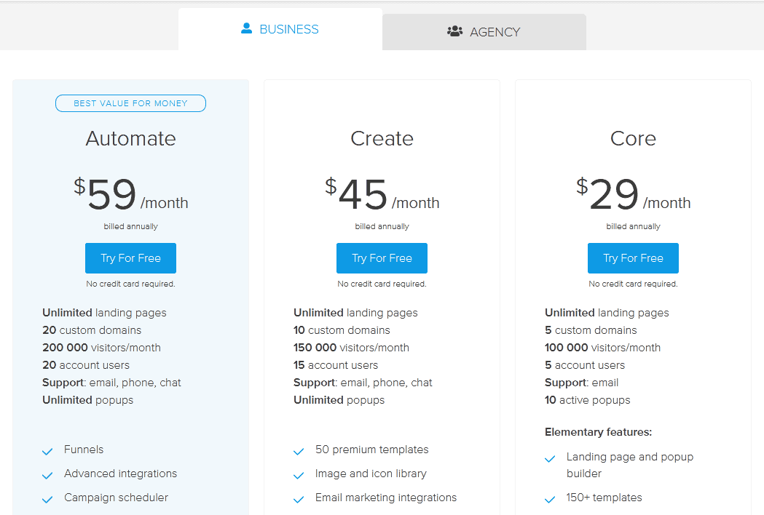Click the checkmark beside 50 premium templates
The width and height of the screenshot is (764, 515).
[x=299, y=450]
